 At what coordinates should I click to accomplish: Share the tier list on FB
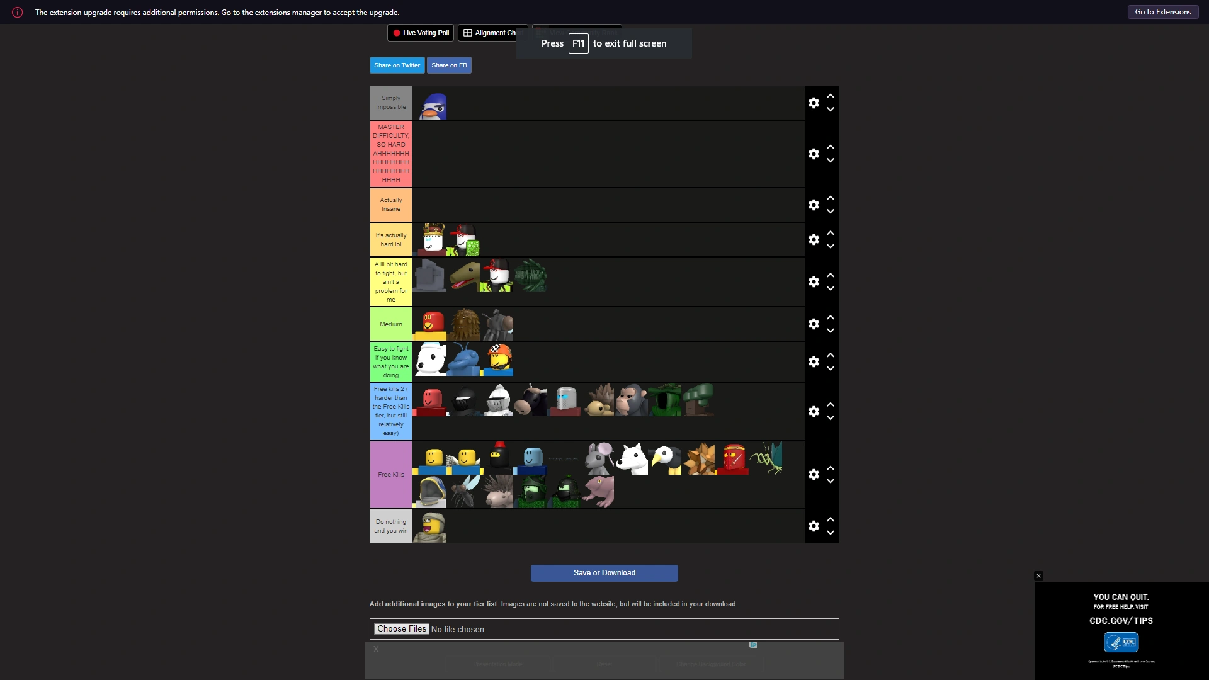pos(449,65)
